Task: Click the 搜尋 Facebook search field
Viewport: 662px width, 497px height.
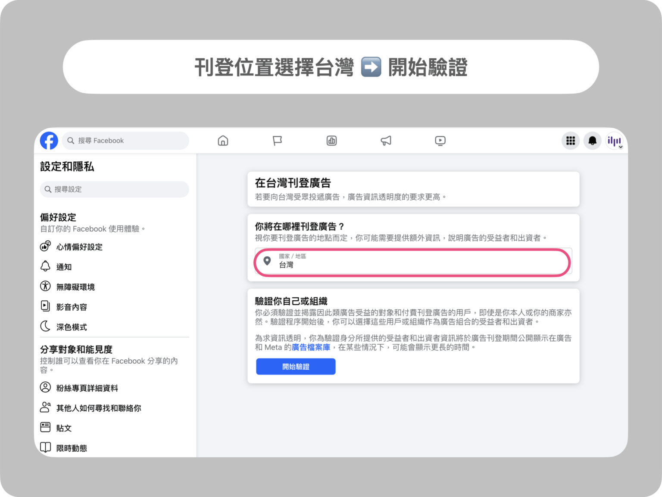Action: pos(125,141)
